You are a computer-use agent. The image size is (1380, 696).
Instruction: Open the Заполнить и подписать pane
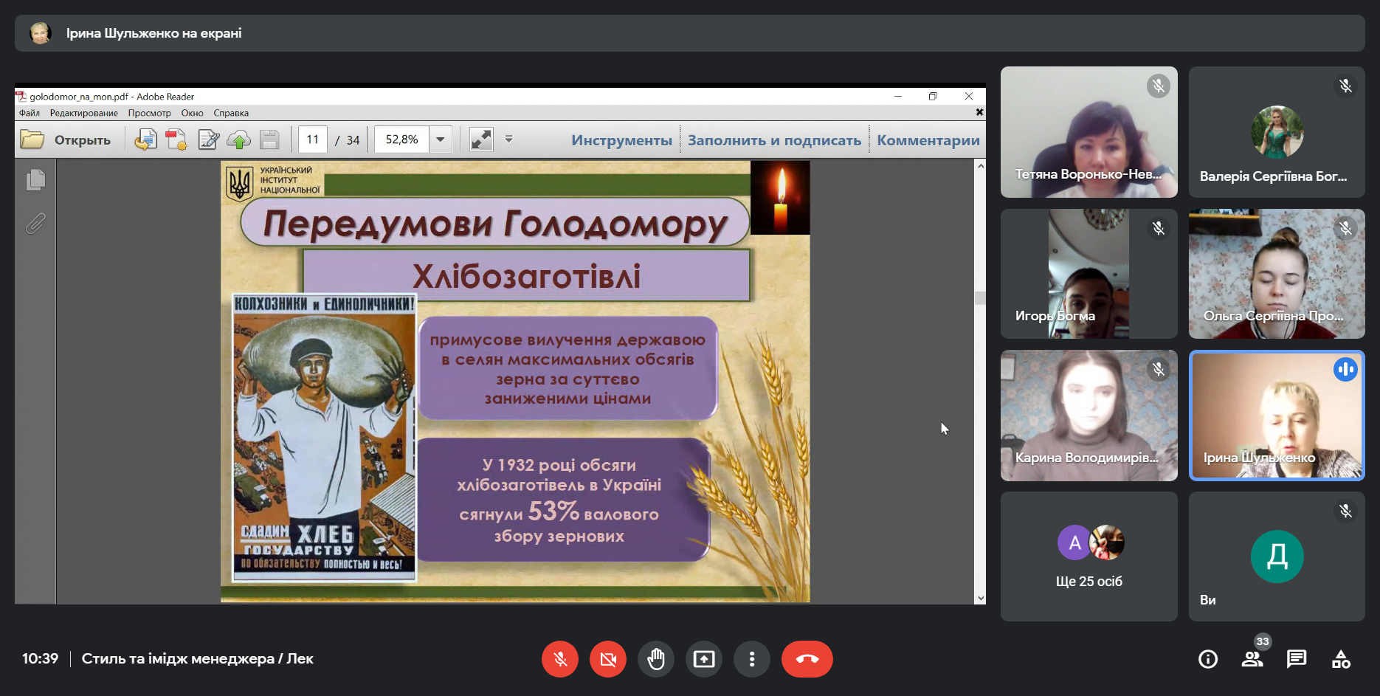(x=774, y=140)
